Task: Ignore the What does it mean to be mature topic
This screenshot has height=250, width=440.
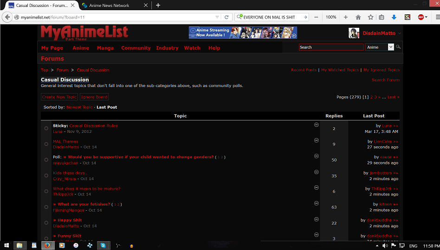Action: 316,187
